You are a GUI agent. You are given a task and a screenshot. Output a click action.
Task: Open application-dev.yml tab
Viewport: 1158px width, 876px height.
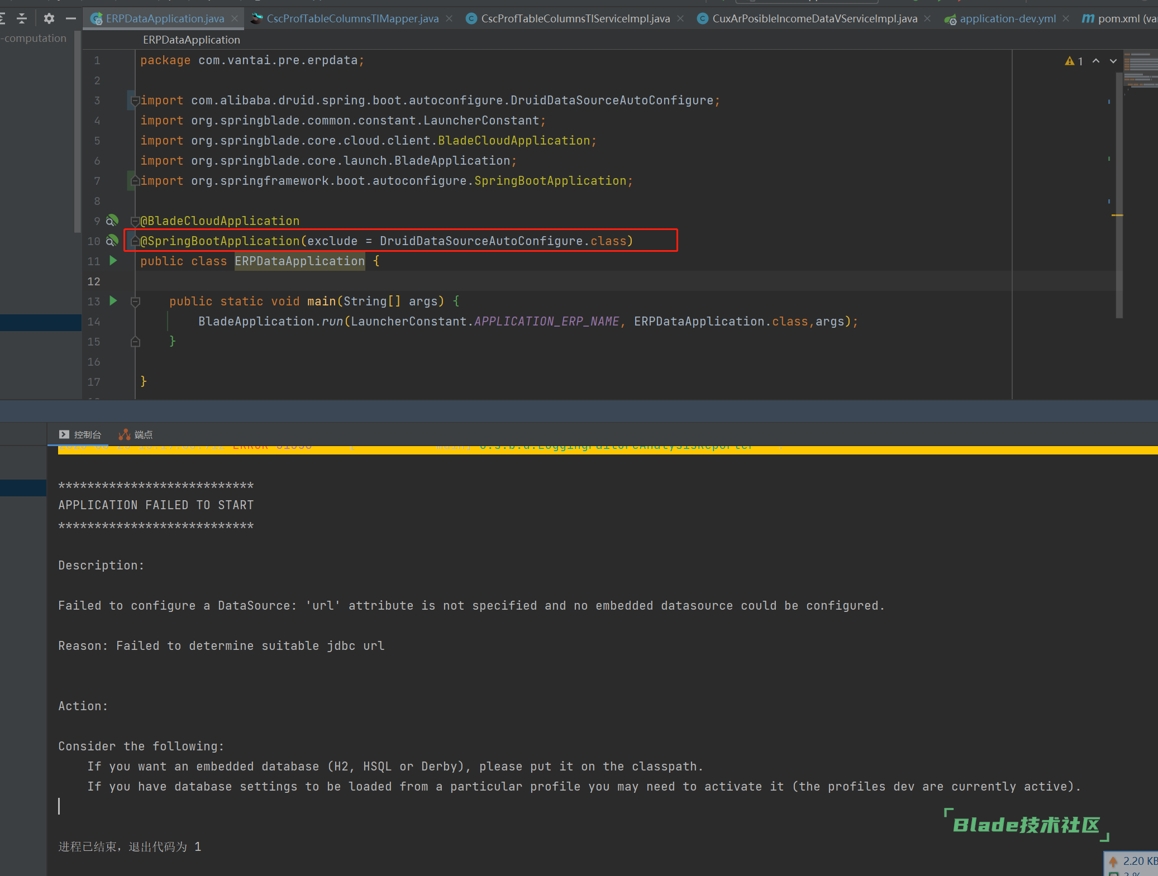point(1008,18)
